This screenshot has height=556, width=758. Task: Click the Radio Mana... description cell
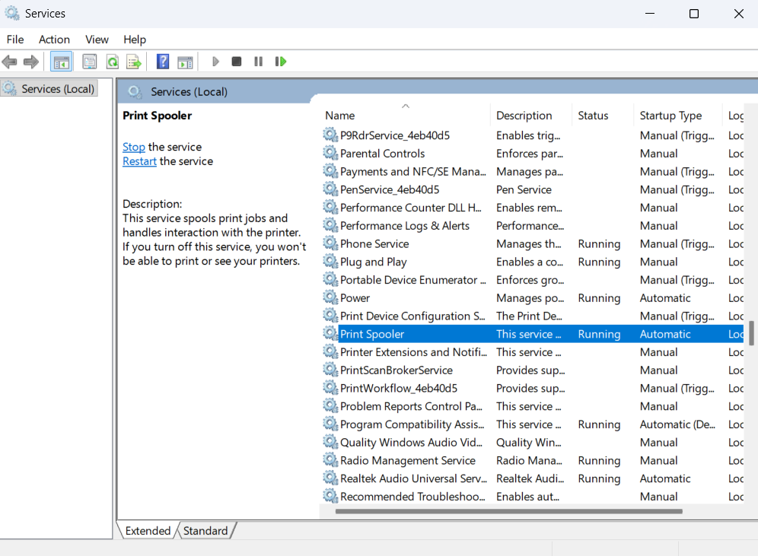(529, 460)
